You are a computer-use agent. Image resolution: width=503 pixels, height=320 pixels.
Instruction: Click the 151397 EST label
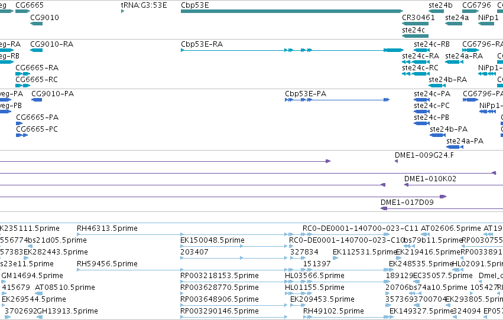coord(317,264)
